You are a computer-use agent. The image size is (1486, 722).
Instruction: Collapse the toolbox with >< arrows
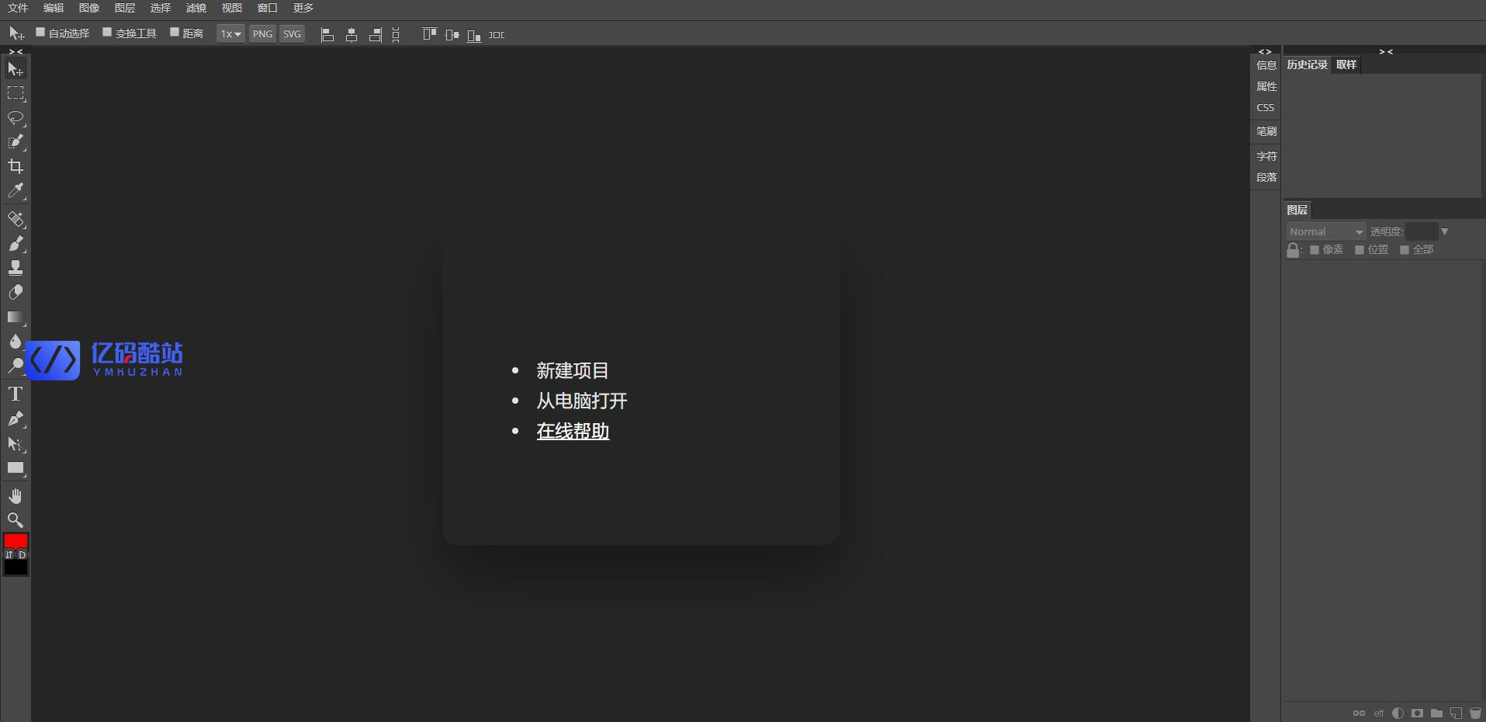point(16,51)
